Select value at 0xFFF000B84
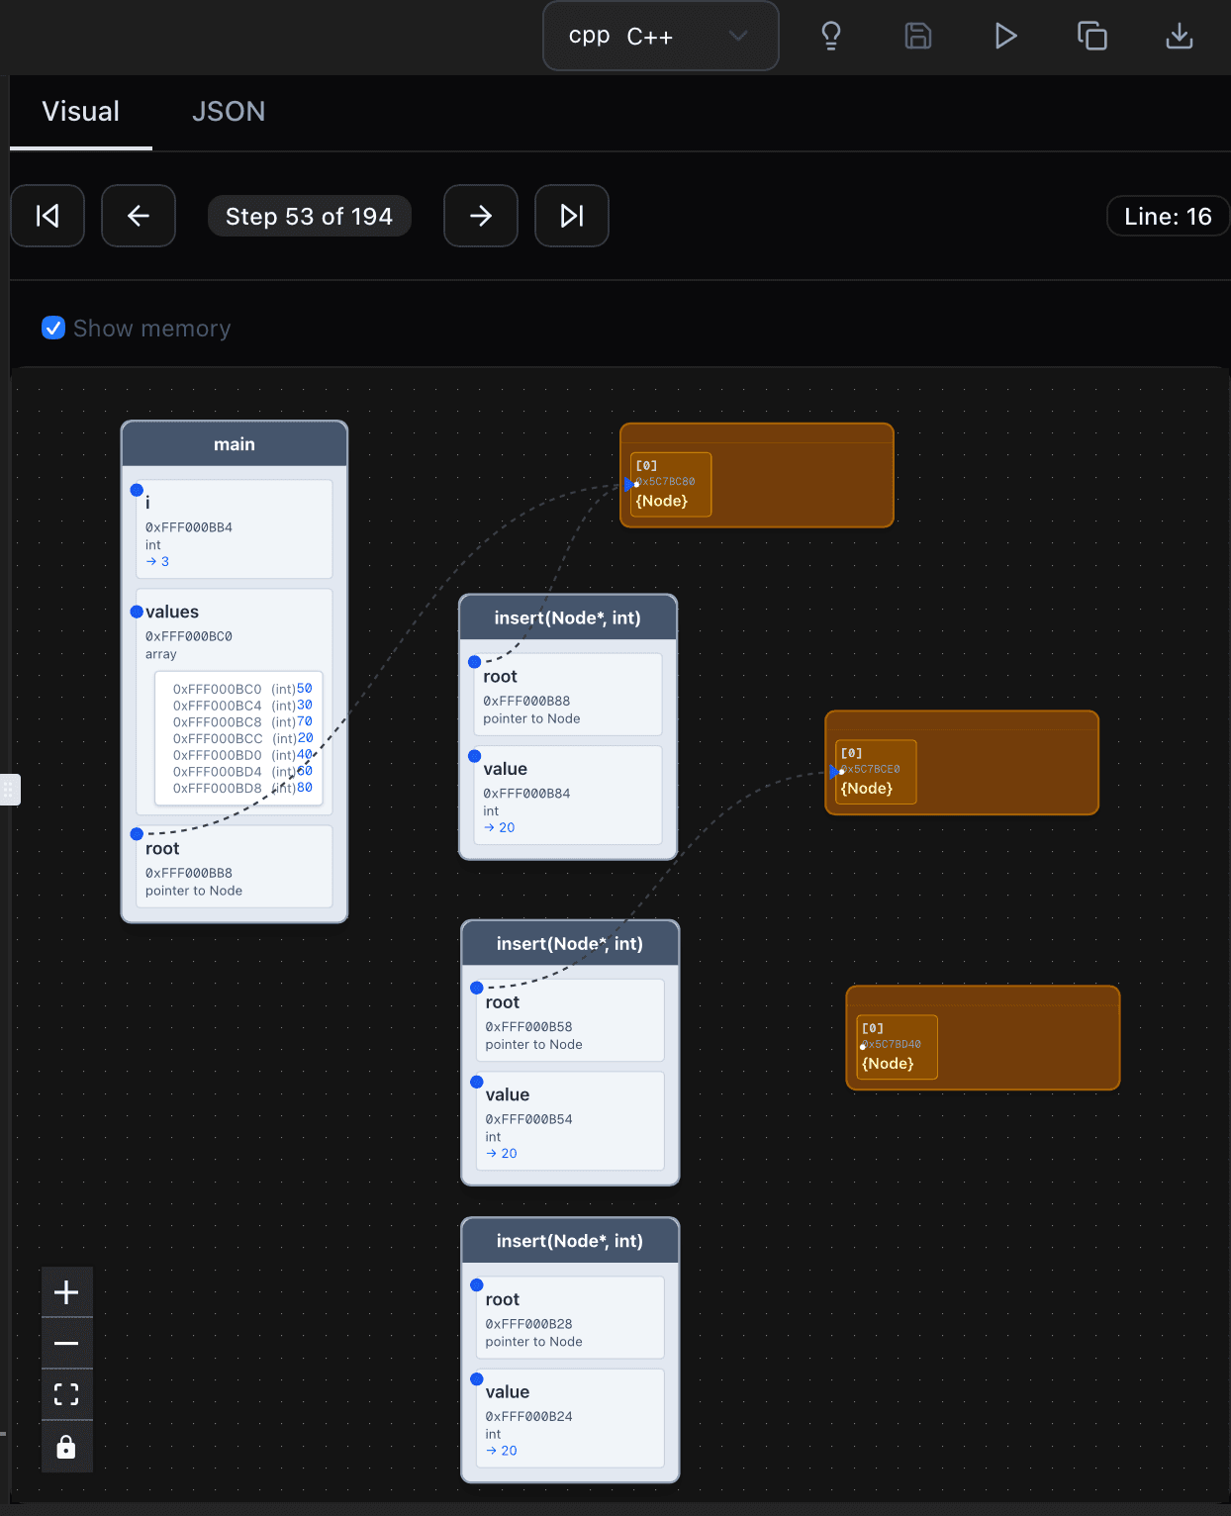The height and width of the screenshot is (1516, 1231). [x=568, y=796]
